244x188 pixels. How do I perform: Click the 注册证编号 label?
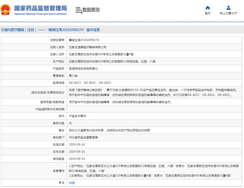tap(57, 40)
